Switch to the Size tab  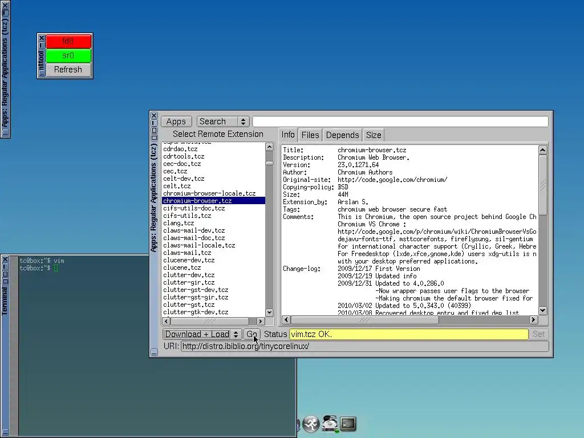coord(374,135)
